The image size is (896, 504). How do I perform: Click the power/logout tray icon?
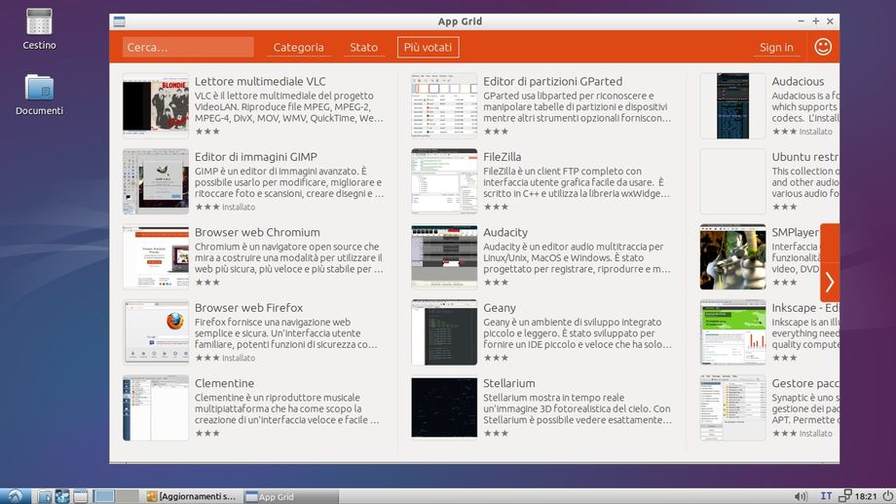click(887, 496)
